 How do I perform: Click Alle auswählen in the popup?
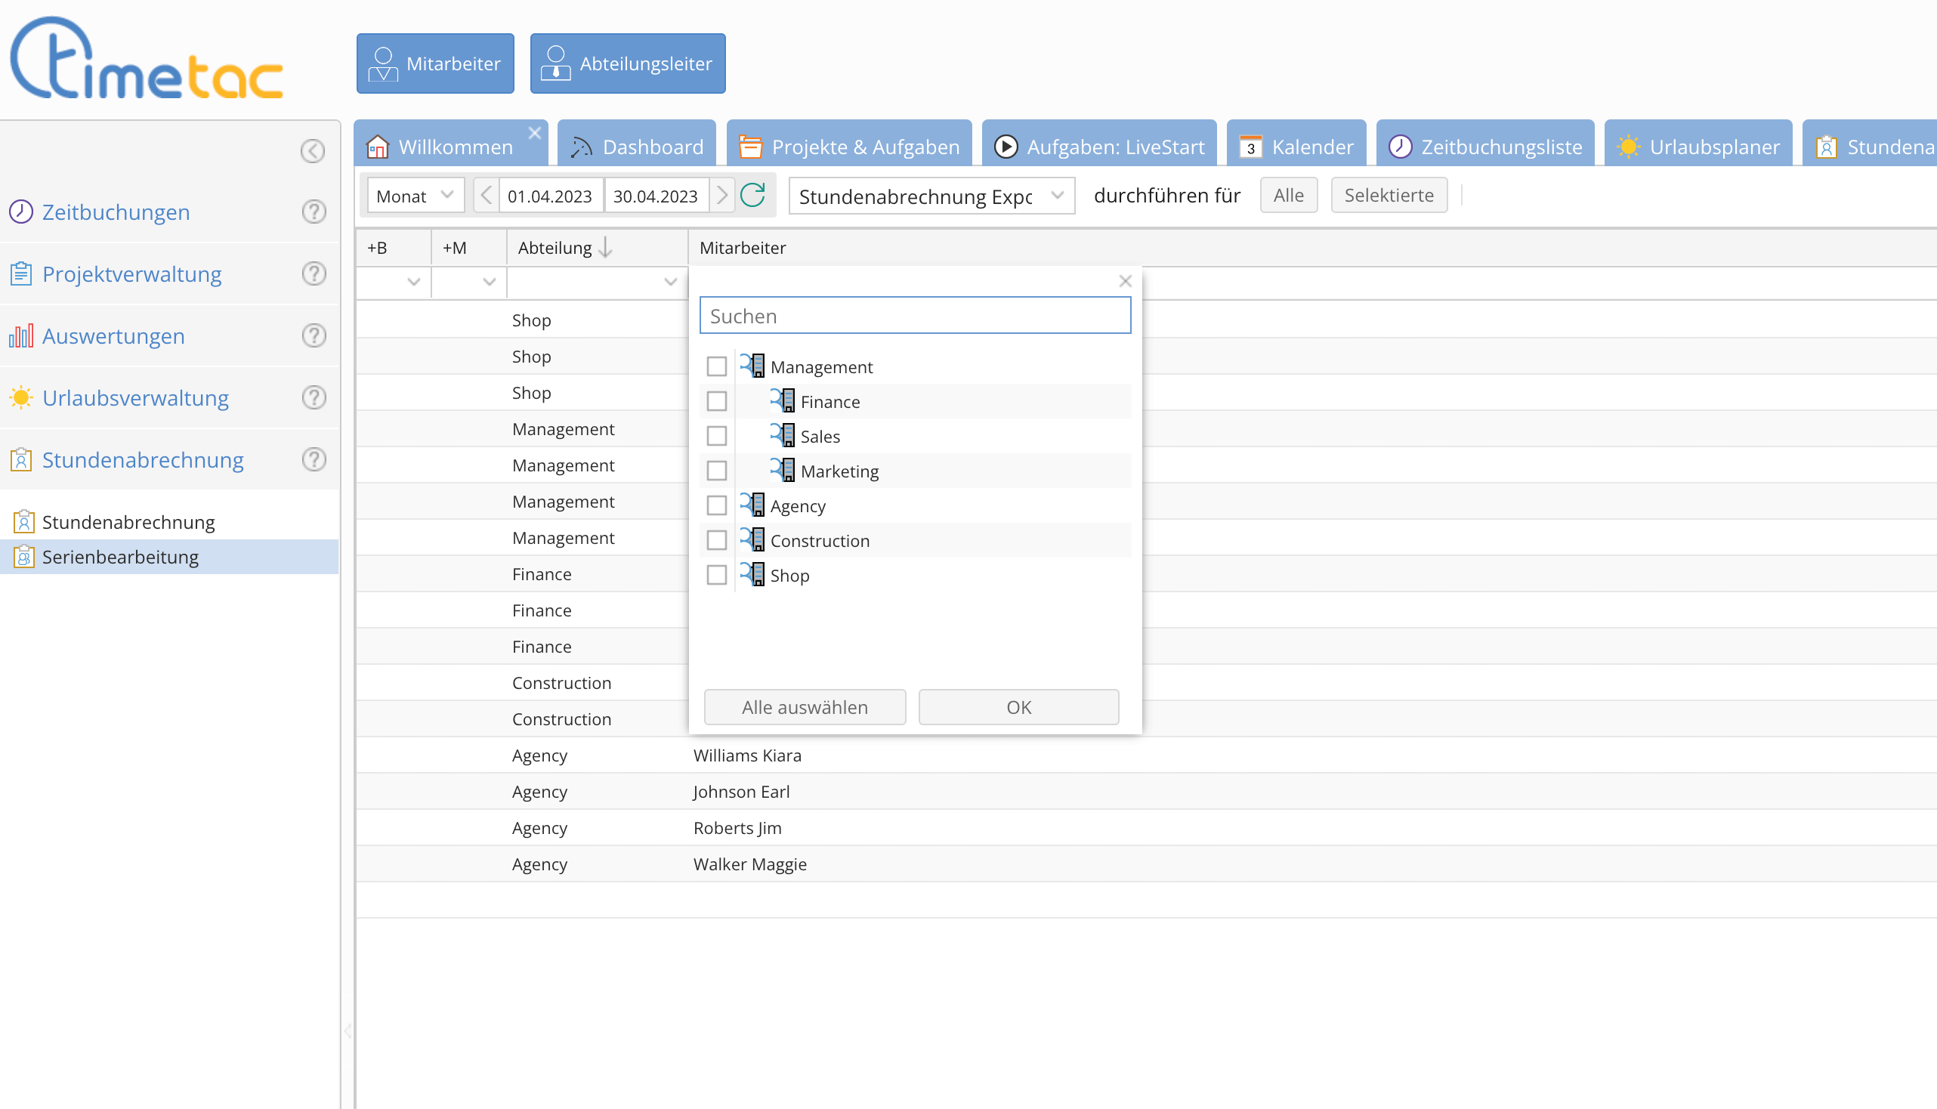coord(805,707)
